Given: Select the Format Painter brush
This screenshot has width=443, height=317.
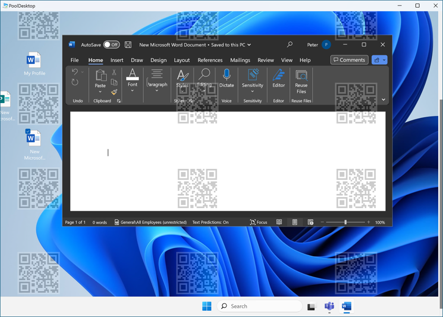Looking at the screenshot, I should (114, 92).
